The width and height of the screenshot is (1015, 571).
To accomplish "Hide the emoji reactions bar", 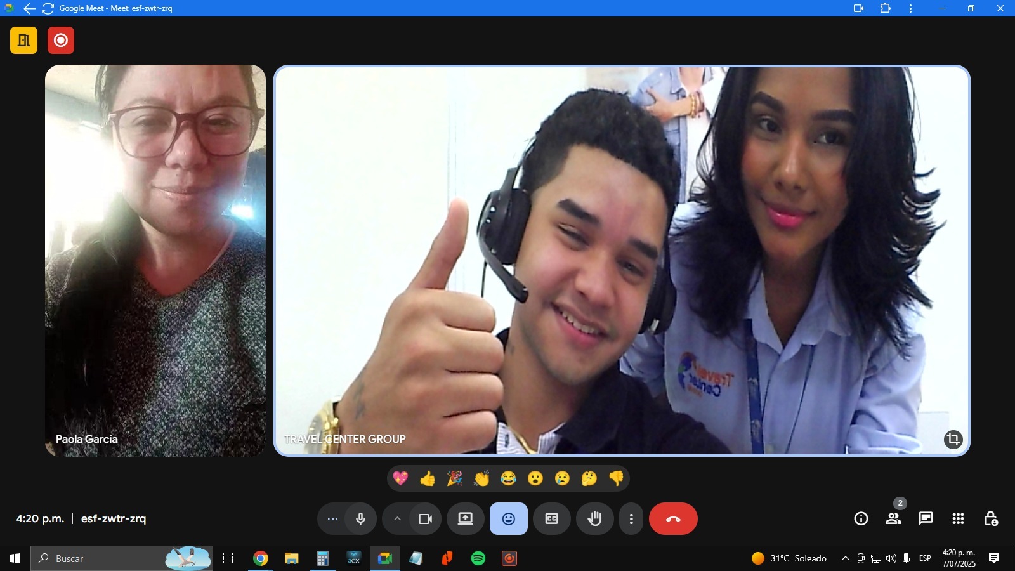I will point(509,519).
